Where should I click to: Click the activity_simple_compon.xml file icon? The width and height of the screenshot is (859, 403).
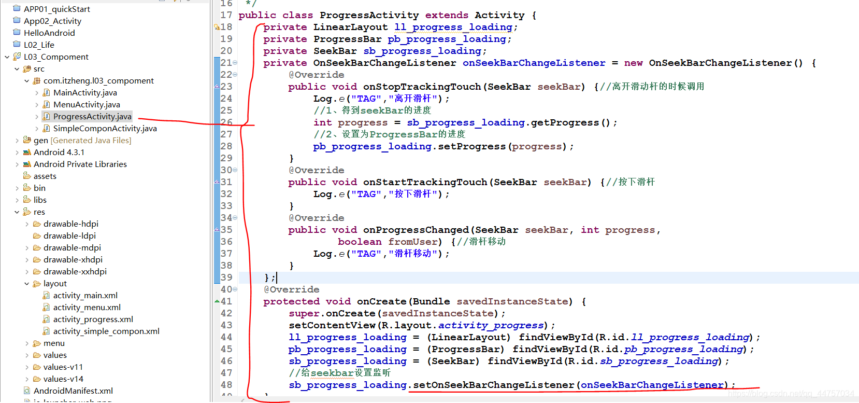click(x=47, y=331)
